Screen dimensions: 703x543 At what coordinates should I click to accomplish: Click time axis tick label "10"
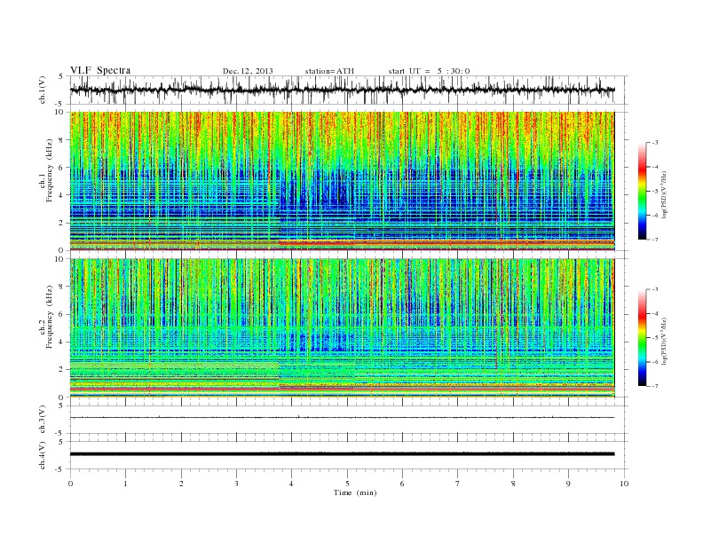click(624, 484)
